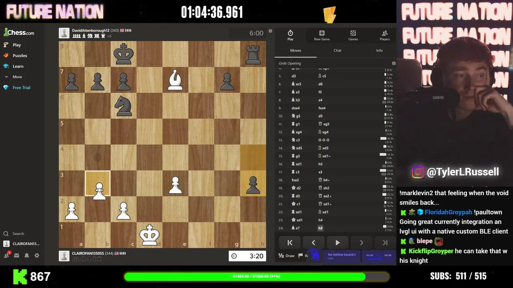This screenshot has width=513, height=288.
Task: Open Play in the left sidebar
Action: point(12,45)
